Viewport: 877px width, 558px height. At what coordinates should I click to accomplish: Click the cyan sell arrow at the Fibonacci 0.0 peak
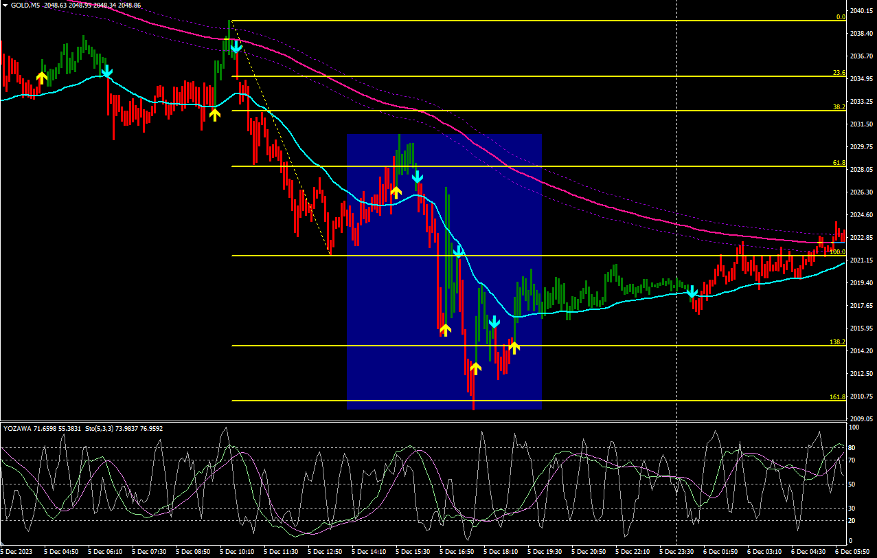pyautogui.click(x=236, y=47)
